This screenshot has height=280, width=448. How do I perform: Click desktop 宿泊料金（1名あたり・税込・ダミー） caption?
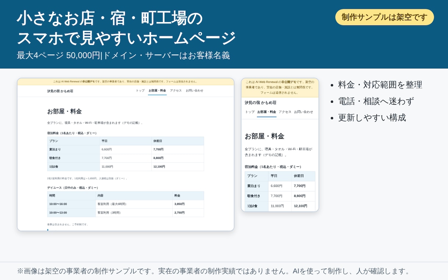[x=72, y=133]
